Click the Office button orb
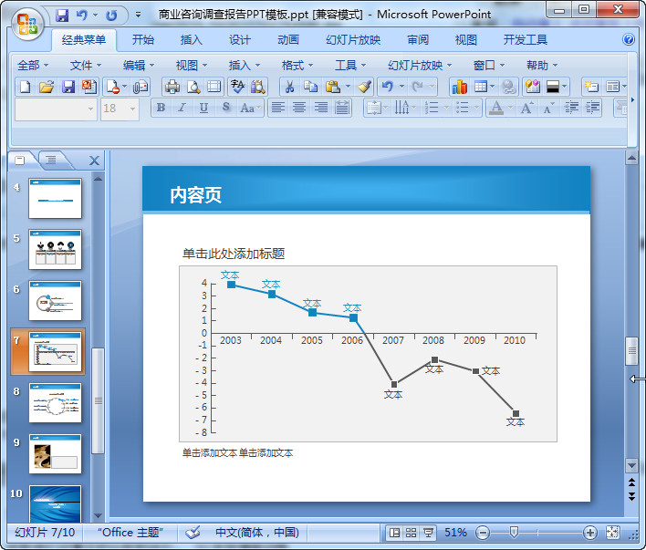The height and width of the screenshot is (550, 646). coord(27,24)
